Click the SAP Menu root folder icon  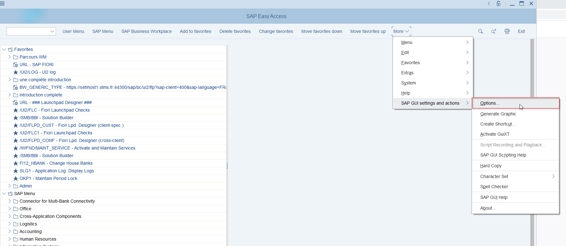[10, 194]
